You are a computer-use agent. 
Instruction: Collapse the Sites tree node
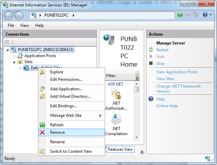(x=14, y=62)
